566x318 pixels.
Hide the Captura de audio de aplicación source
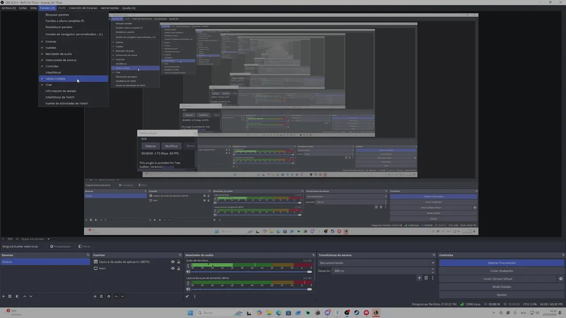[x=173, y=262]
